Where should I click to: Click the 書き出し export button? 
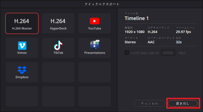183,103
